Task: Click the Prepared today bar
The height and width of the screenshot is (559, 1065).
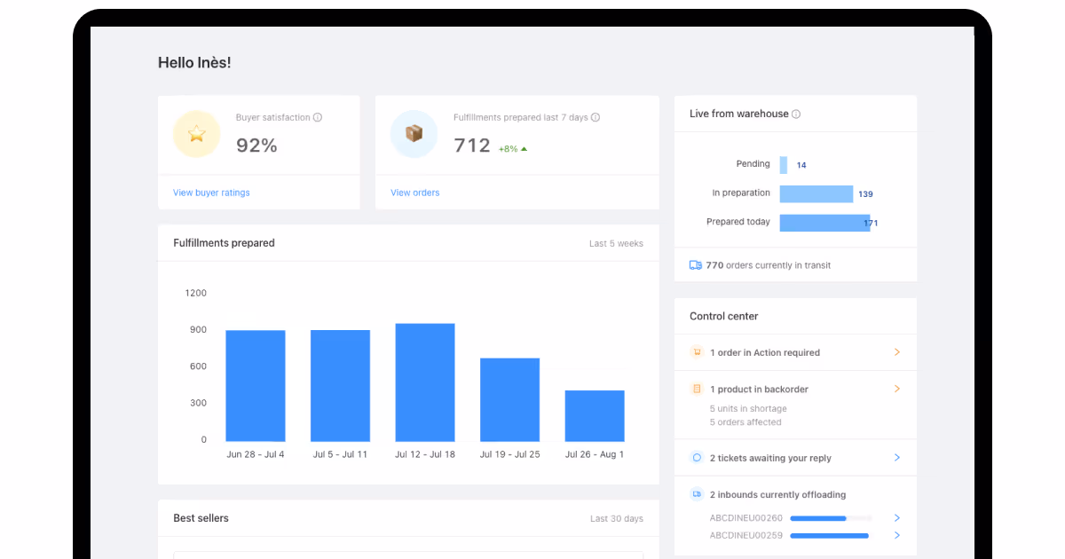Action: tap(825, 223)
